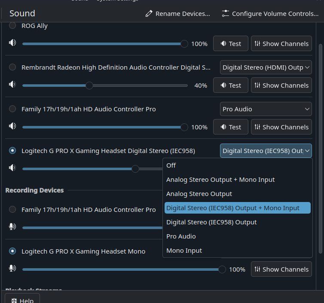Show Channels for Rembrandt Radeon device
The image size is (324, 303).
coord(281,85)
